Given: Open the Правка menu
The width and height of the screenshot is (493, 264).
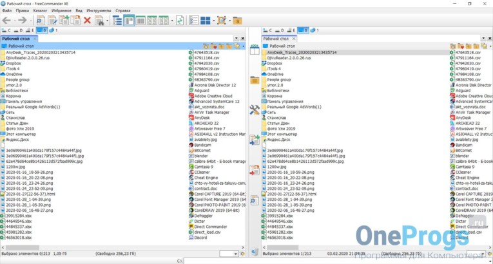Looking at the screenshot, I should tap(23, 11).
